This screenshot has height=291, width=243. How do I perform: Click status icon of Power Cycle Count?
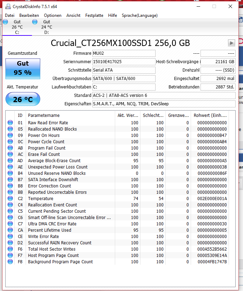point(10,141)
